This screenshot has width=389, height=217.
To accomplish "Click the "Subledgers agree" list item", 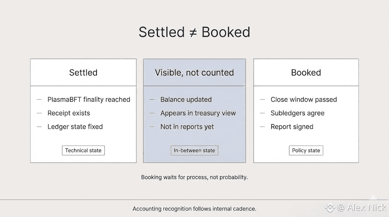I will (x=297, y=113).
